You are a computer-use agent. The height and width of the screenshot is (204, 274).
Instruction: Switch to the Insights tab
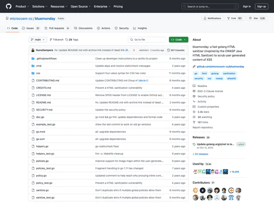coord(140,28)
